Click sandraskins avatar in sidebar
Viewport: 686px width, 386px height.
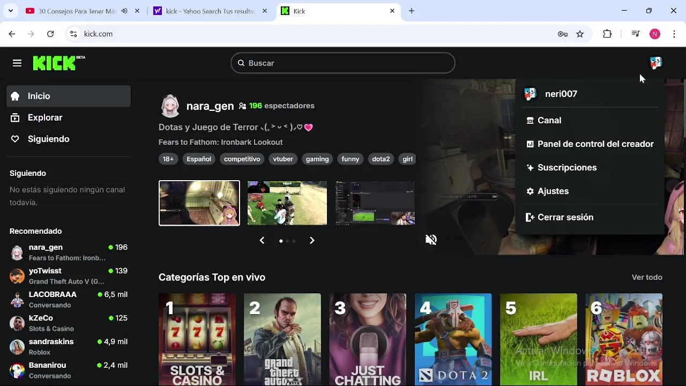pyautogui.click(x=17, y=347)
